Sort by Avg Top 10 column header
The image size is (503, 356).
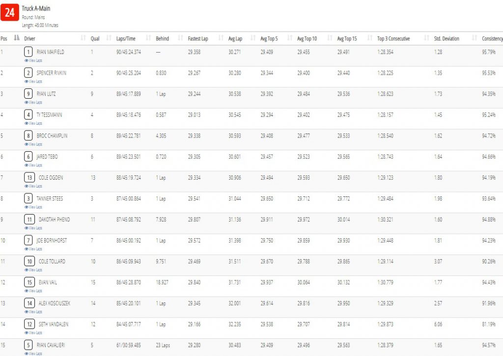307,38
